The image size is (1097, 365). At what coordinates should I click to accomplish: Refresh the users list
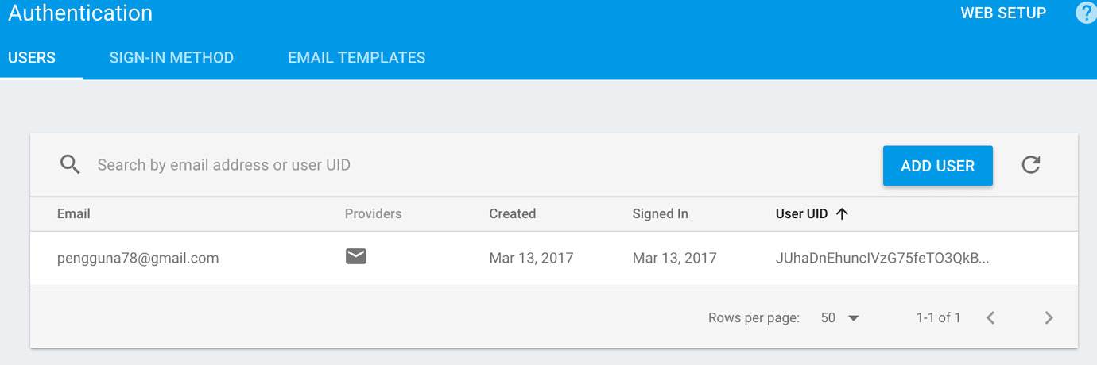tap(1031, 165)
